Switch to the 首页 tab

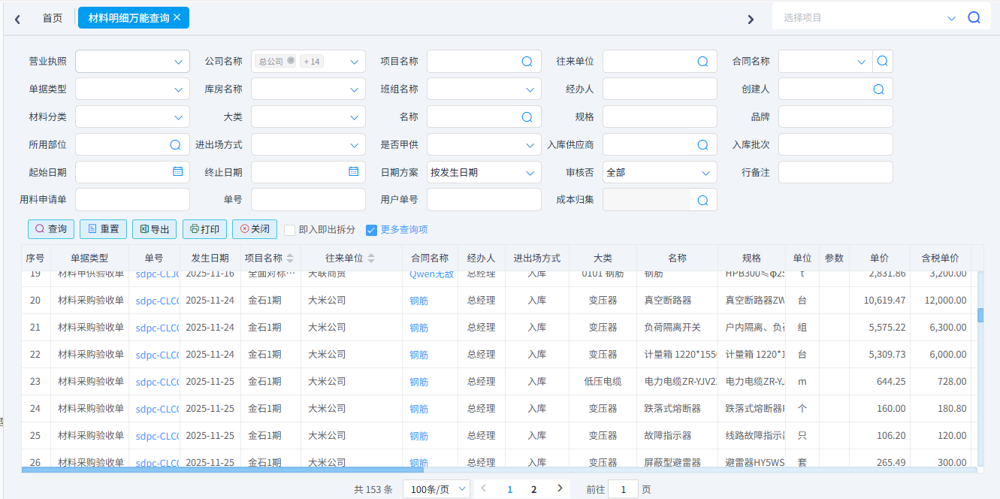pyautogui.click(x=53, y=18)
